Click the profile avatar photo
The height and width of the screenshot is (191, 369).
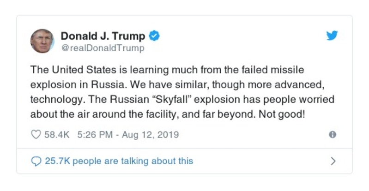tap(42, 41)
